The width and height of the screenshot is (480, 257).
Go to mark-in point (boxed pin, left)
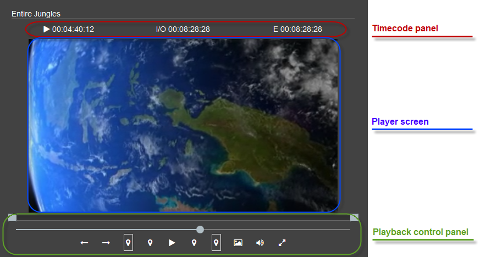tap(128, 243)
